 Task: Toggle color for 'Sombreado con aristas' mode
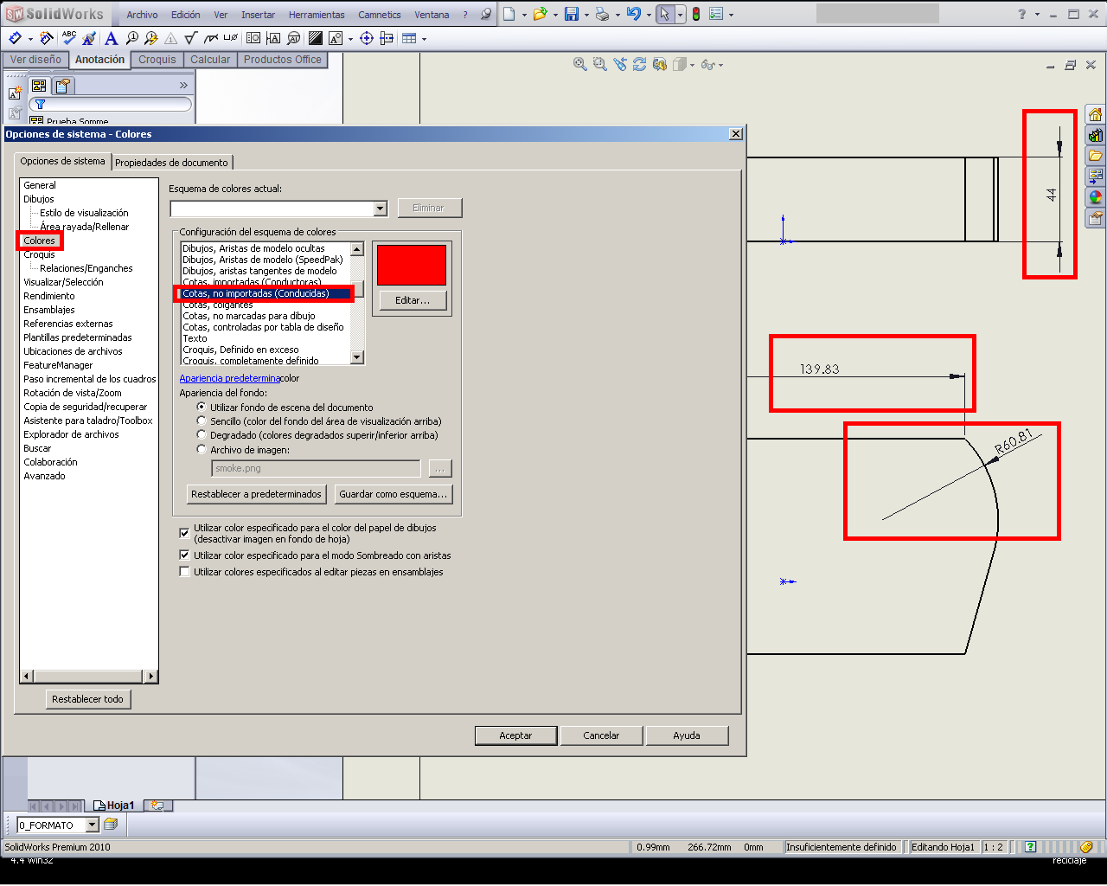click(x=184, y=555)
